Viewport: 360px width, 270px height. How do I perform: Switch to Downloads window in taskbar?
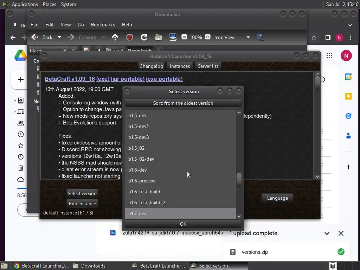coord(90,266)
